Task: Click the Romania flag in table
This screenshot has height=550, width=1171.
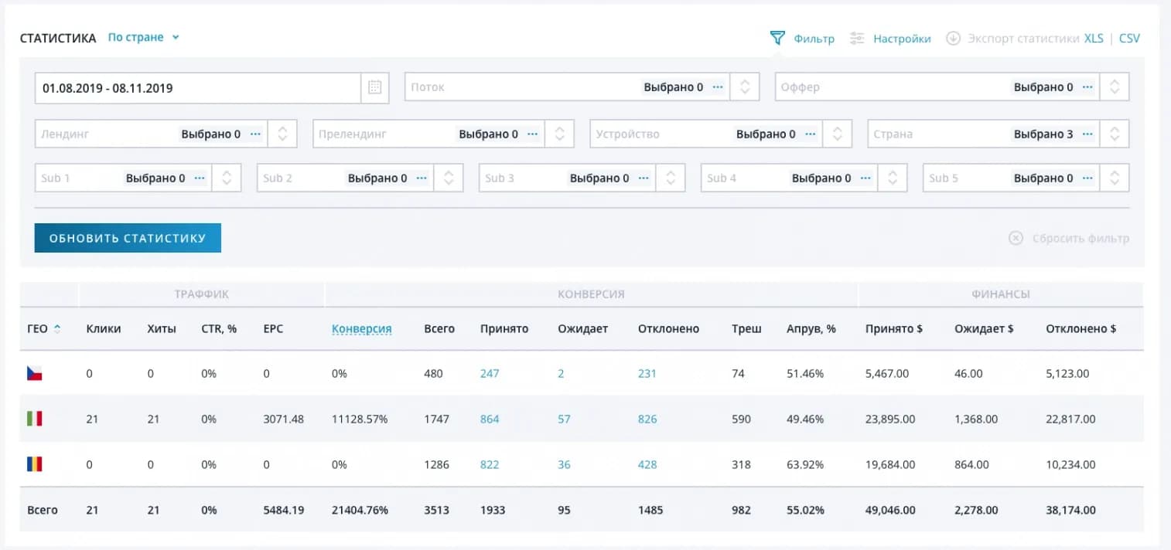Action: (x=34, y=464)
